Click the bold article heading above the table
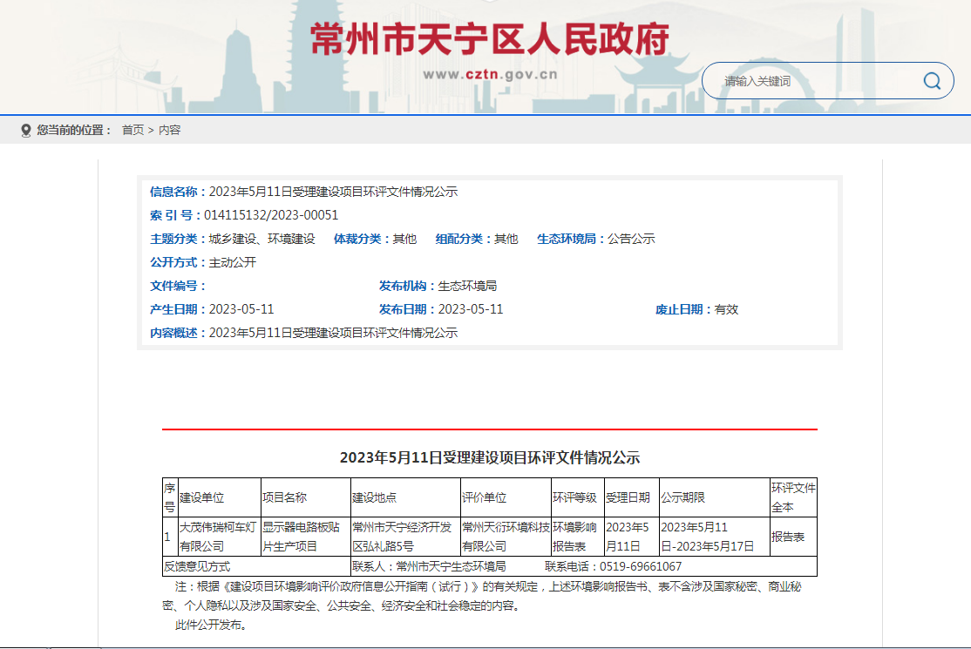The height and width of the screenshot is (649, 971). [489, 457]
